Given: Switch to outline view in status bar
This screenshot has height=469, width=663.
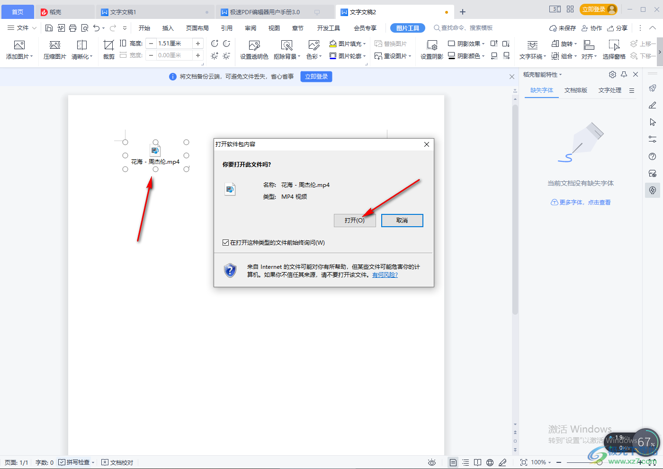Looking at the screenshot, I should tap(466, 462).
